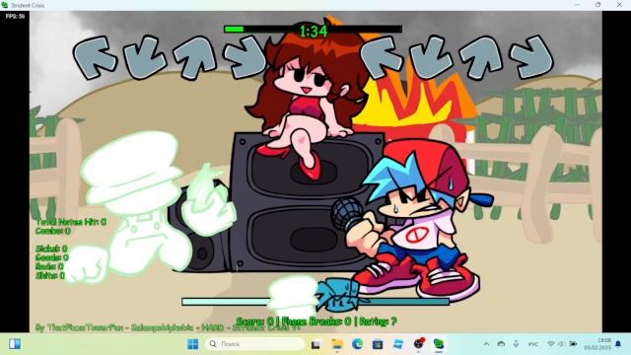Open the clock and date flyout
631x355 pixels.
(x=598, y=344)
